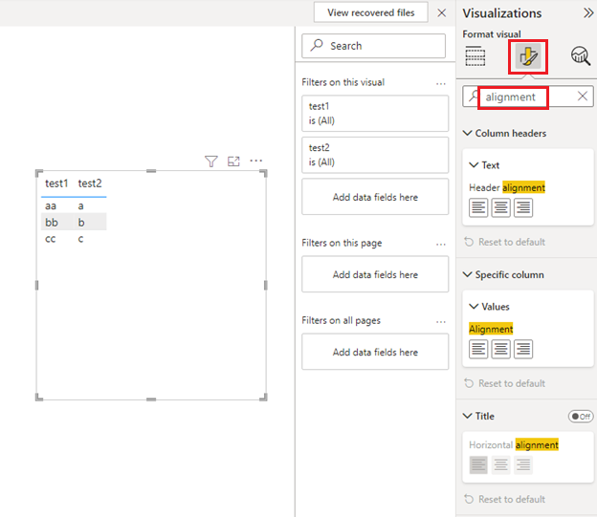The height and width of the screenshot is (517, 597).
Task: Click the test2 column header
Action: tap(90, 183)
